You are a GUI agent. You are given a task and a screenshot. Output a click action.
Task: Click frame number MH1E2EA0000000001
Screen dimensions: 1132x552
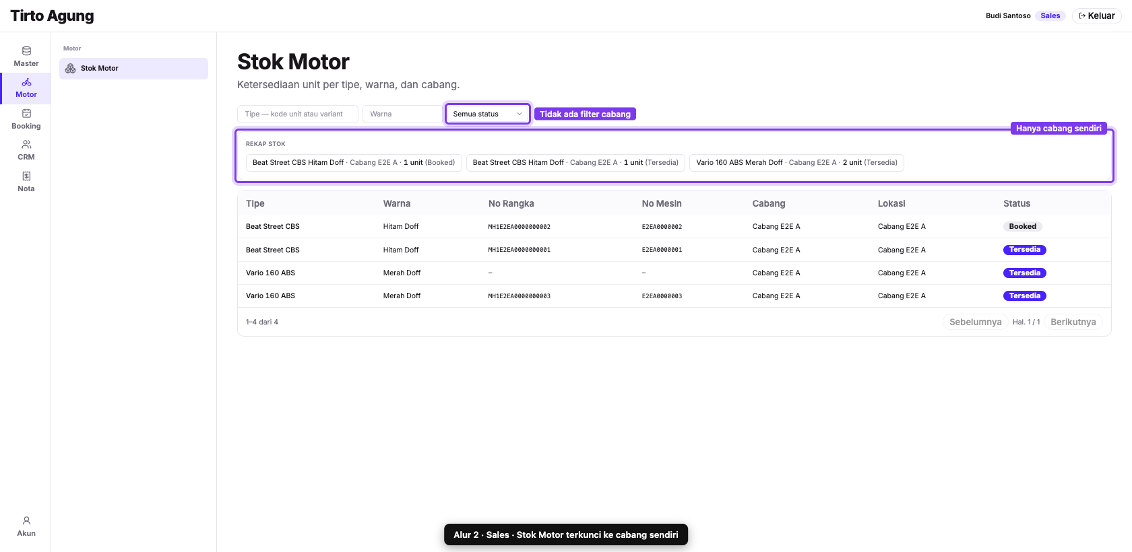[519, 250]
